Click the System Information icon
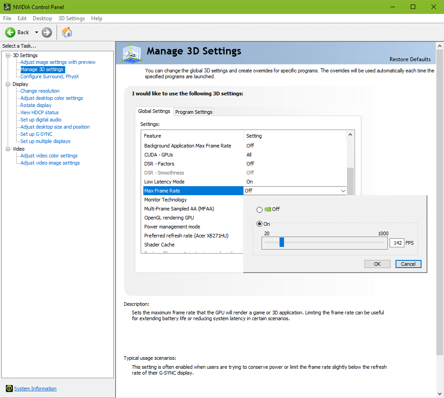Viewport: 444px width, 398px height. pos(9,389)
